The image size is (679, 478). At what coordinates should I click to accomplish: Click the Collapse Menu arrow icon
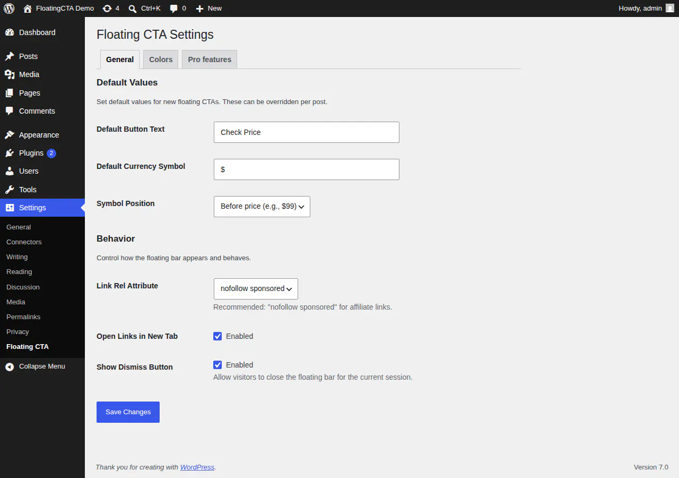pos(10,366)
